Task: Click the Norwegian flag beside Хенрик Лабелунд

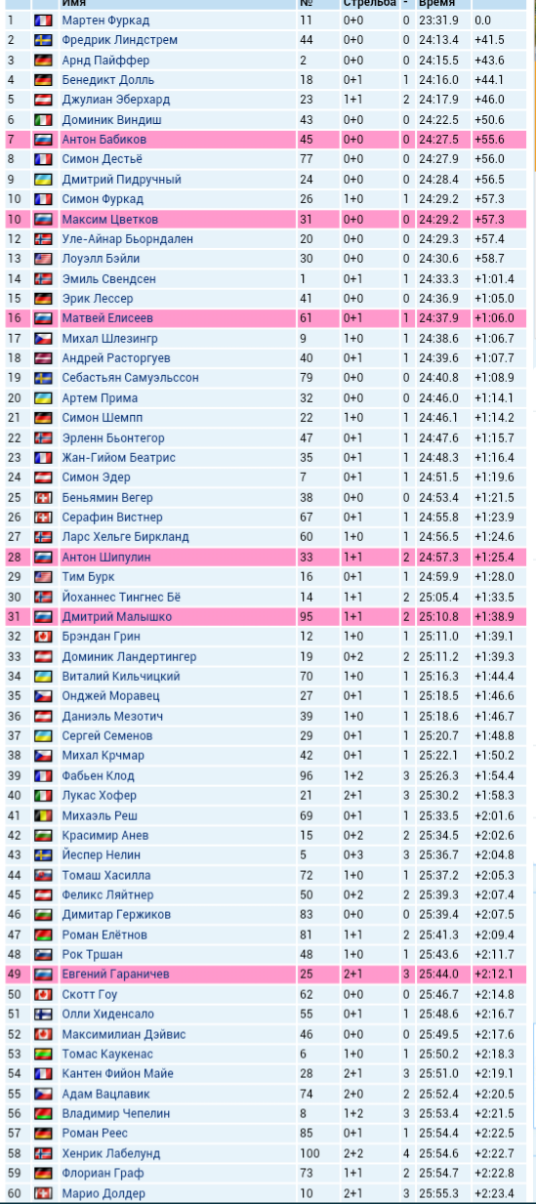Action: [x=43, y=1152]
